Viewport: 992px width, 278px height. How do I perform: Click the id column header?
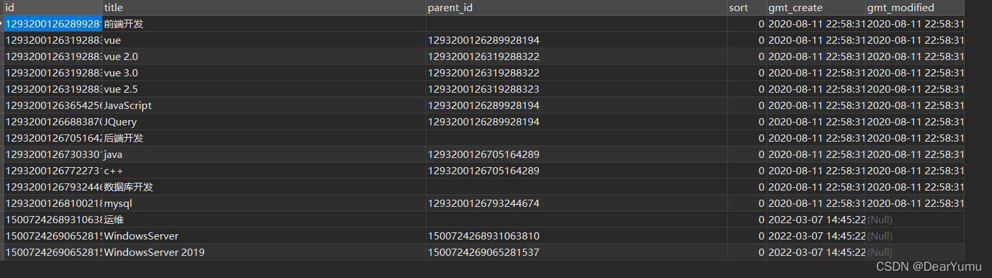(53, 8)
